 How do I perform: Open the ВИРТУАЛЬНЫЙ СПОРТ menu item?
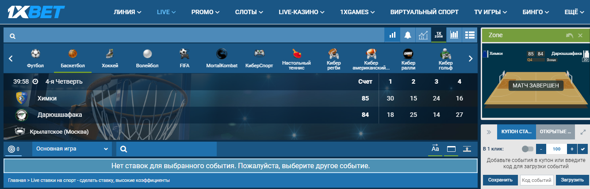point(424,12)
